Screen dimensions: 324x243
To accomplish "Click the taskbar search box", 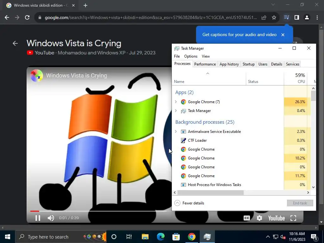I will coord(61,237).
